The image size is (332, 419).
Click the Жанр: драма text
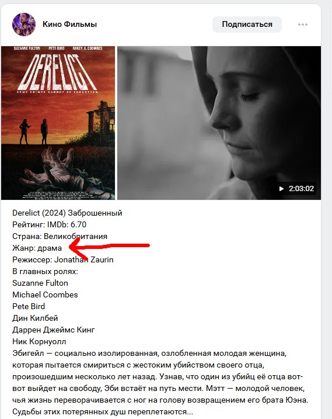[37, 248]
